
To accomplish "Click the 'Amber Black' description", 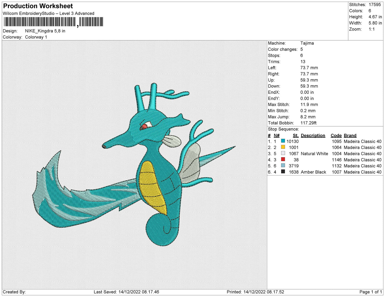I will click(313, 172).
